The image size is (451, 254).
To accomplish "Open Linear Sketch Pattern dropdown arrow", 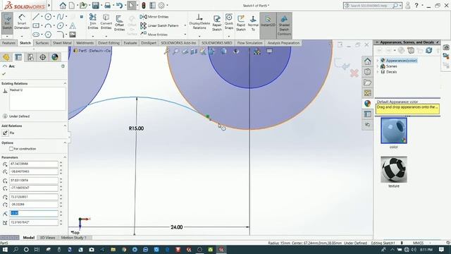I will tap(185, 25).
